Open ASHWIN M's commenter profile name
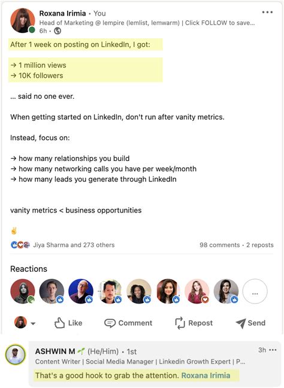This screenshot has height=388, width=284. [55, 351]
